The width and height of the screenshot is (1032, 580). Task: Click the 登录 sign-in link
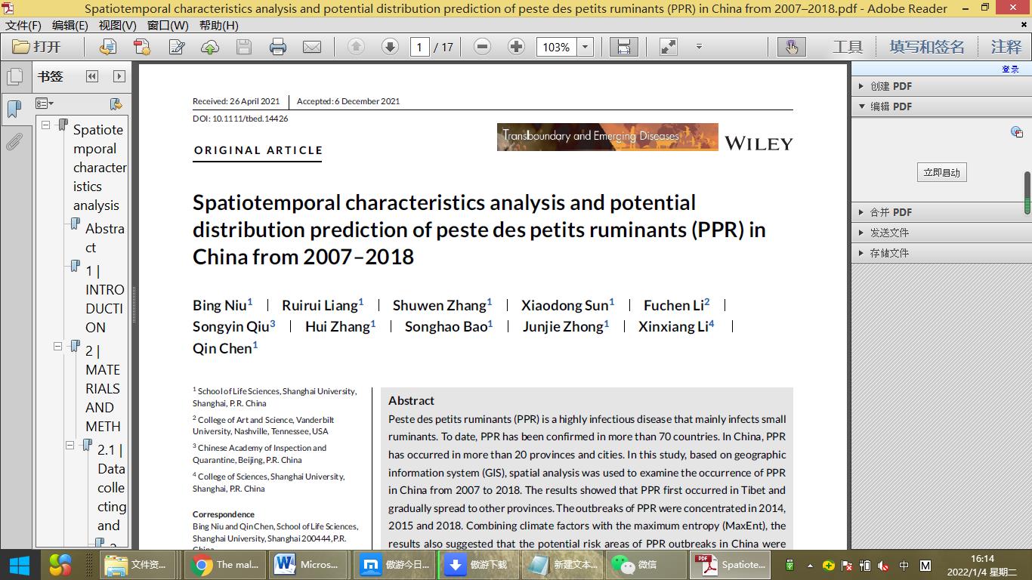[x=1010, y=69]
